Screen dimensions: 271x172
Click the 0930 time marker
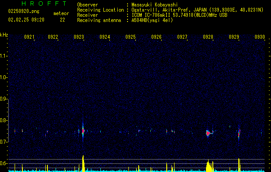tap(260, 37)
